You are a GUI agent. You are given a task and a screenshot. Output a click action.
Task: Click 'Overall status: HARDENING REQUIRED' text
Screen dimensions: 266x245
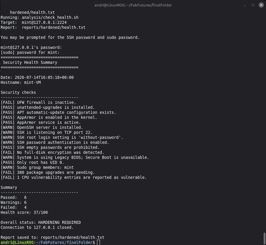(41, 222)
